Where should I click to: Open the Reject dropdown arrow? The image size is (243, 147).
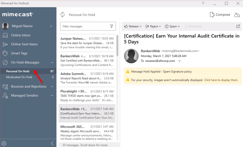click(160, 27)
